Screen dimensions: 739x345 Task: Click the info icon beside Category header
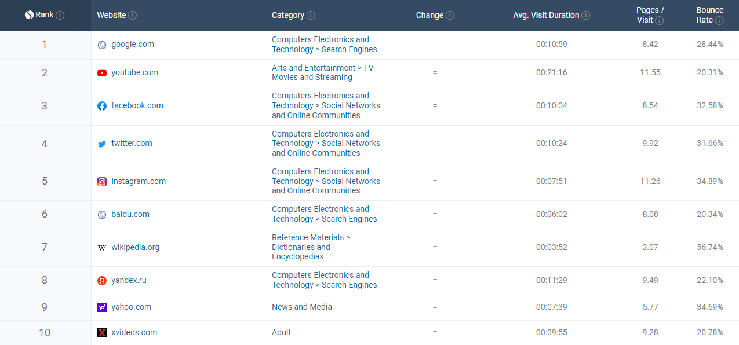tap(311, 16)
